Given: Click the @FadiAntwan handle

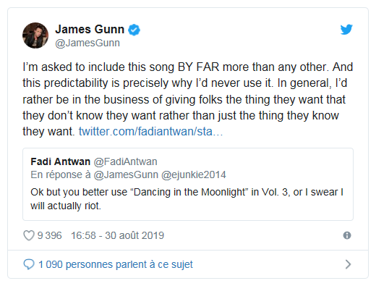Looking at the screenshot, I should tap(125, 161).
